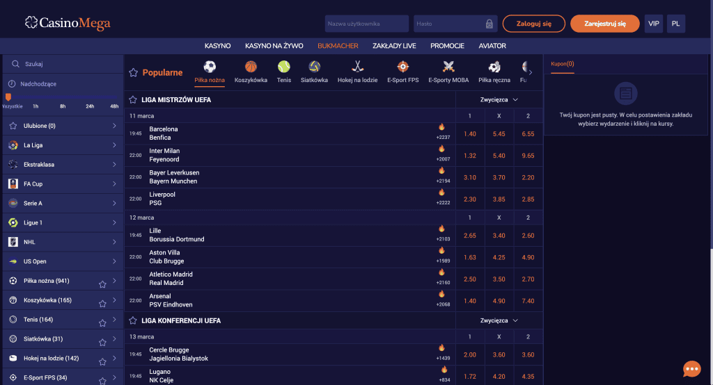Click the password lock icon
The image size is (713, 385).
click(x=489, y=24)
